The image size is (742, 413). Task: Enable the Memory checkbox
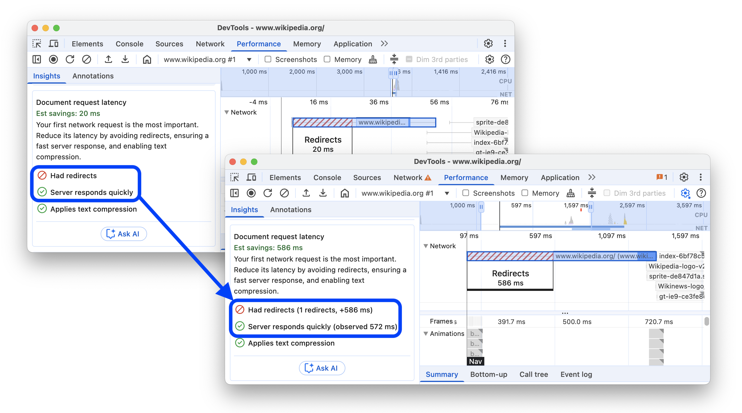coord(525,193)
